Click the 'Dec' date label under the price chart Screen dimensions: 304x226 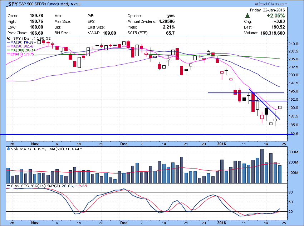point(124,144)
